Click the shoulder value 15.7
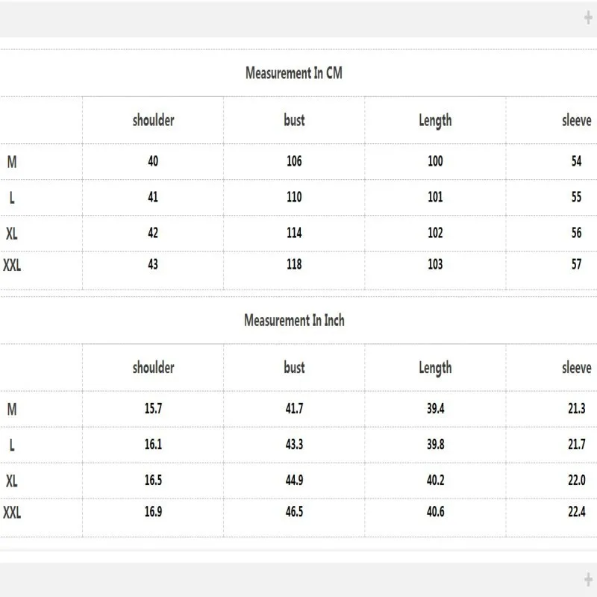This screenshot has height=597, width=597. click(153, 408)
